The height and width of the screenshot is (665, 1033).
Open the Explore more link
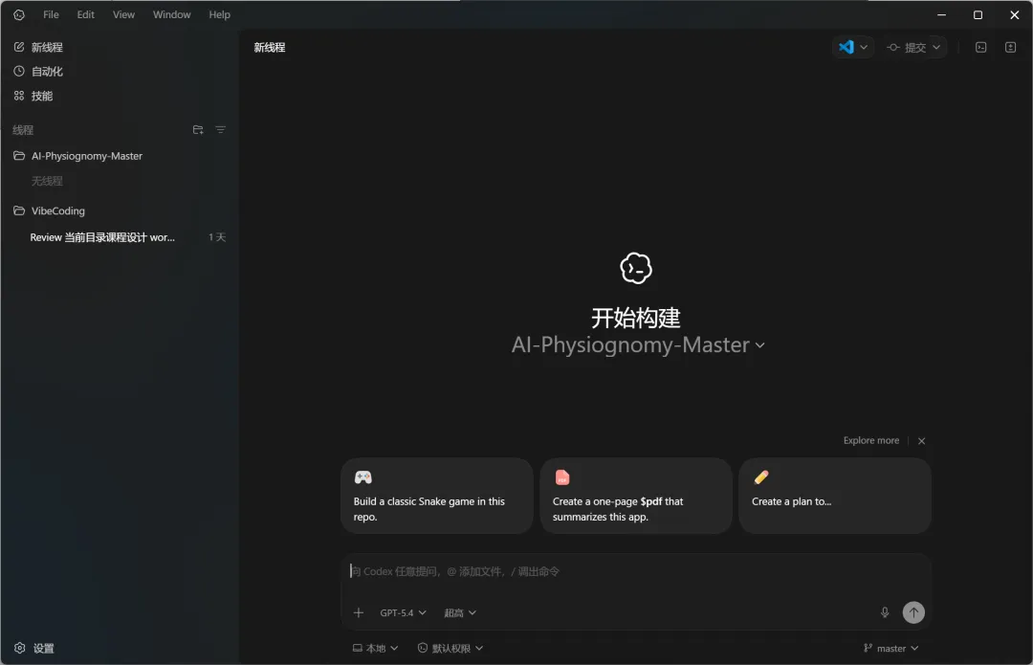870,440
